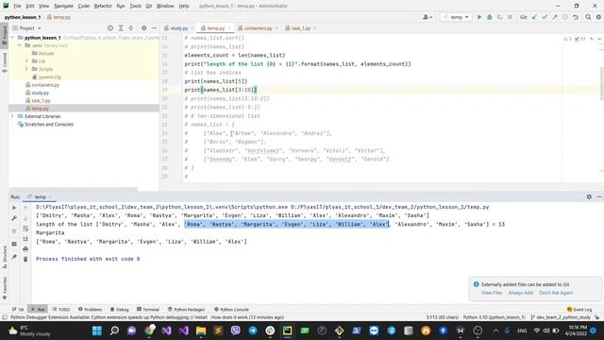Open IDE settings gear in top toolbar
Screen dimensions: 604x340
point(598,17)
